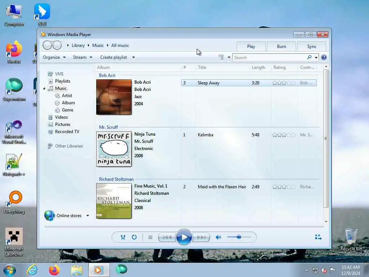Open the Organize menu
The width and height of the screenshot is (369, 277).
click(54, 57)
